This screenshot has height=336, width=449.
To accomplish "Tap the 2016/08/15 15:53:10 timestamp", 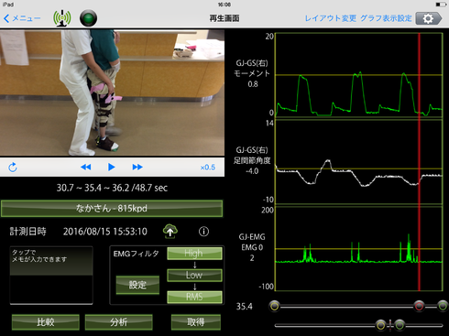I will (x=105, y=232).
